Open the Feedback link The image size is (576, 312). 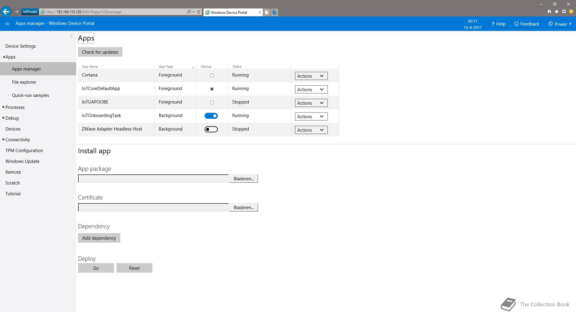click(x=526, y=24)
